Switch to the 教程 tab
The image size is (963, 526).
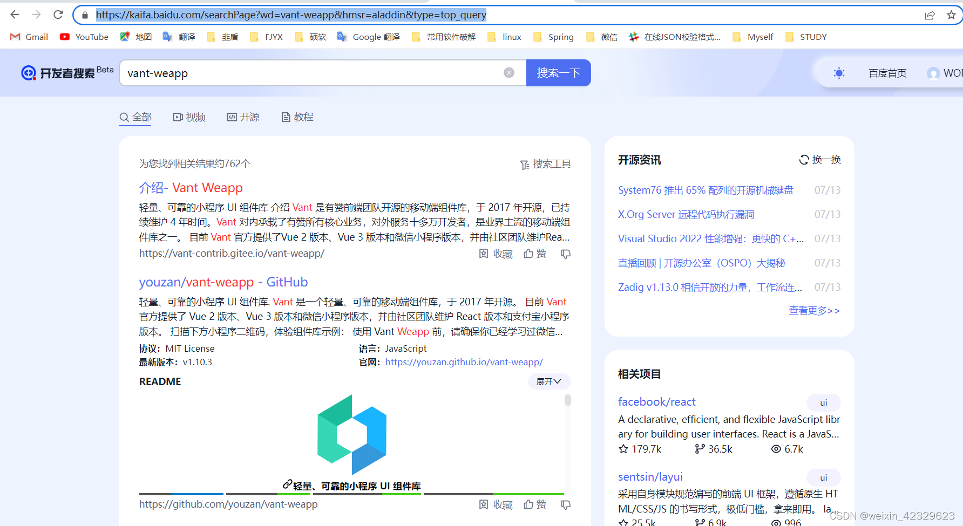[x=297, y=117]
